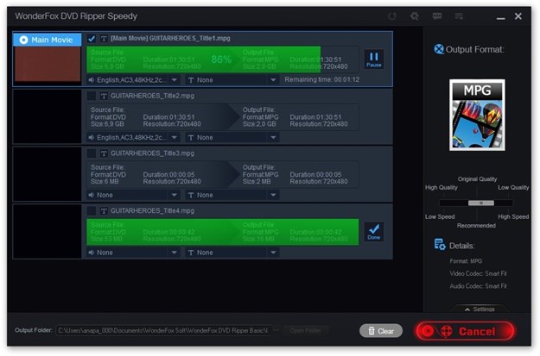Viewport: 540px width, 356px height.
Task: Expand the Settings panel
Action: 480,309
